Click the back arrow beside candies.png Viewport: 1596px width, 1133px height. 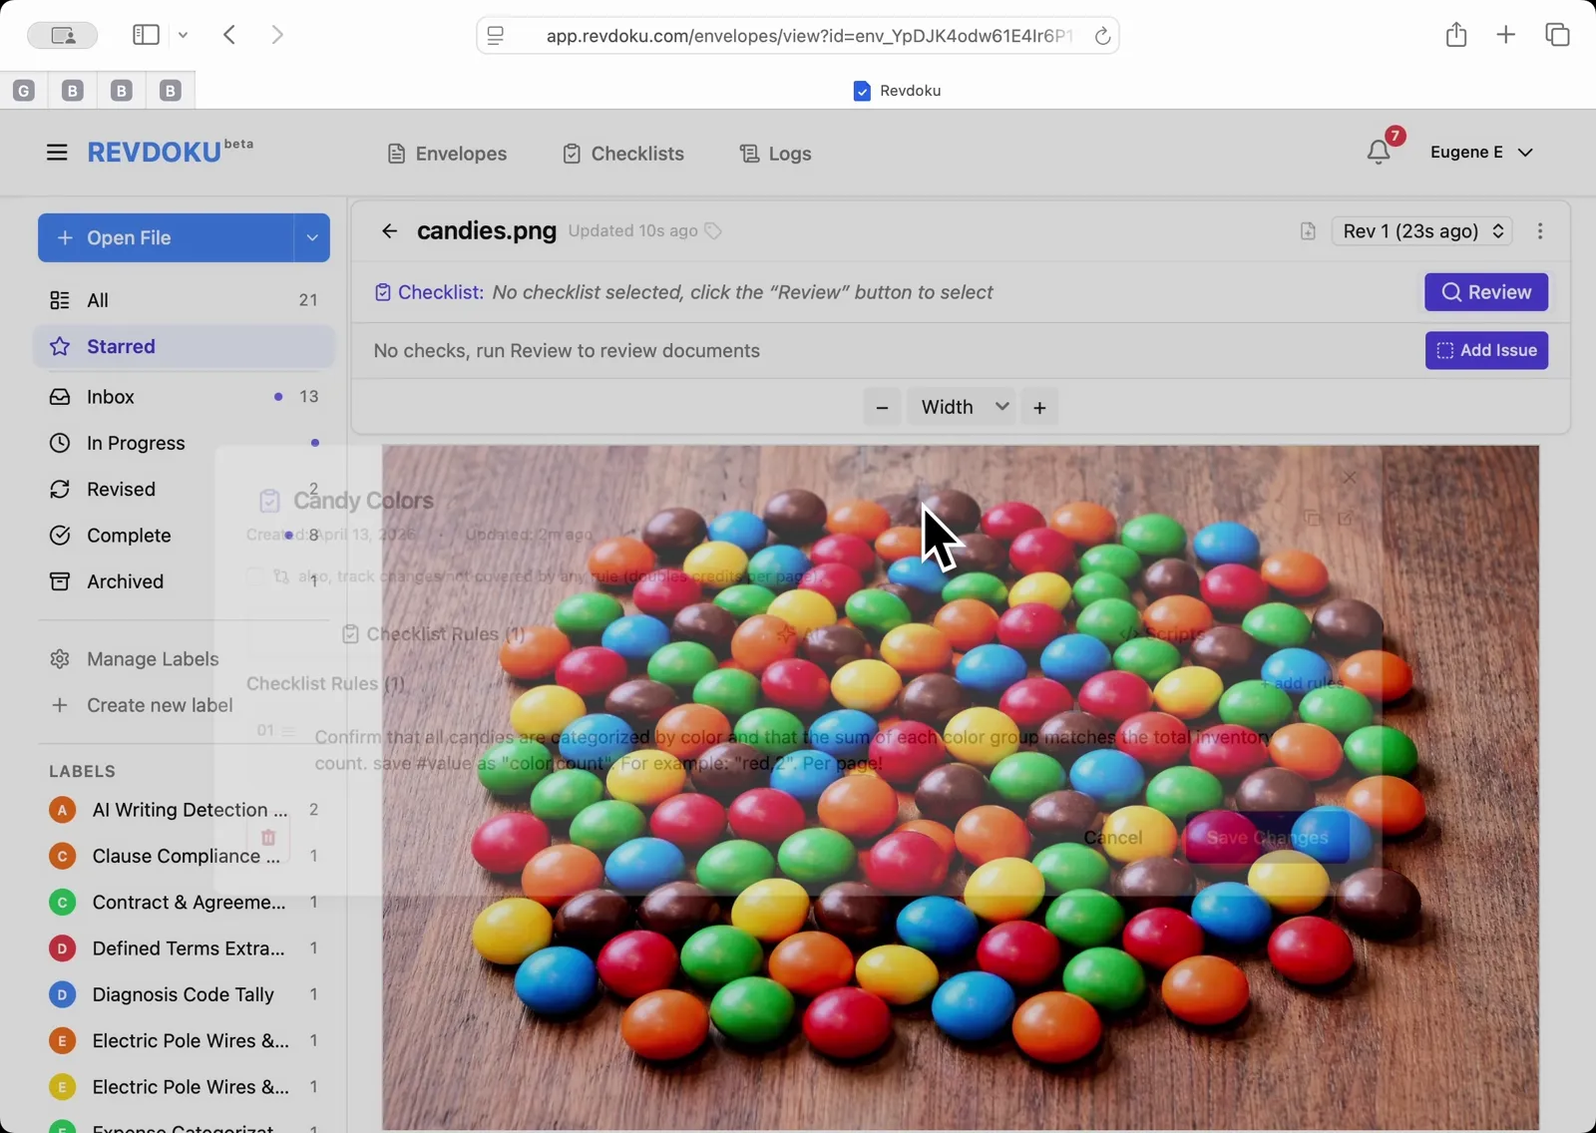(389, 231)
